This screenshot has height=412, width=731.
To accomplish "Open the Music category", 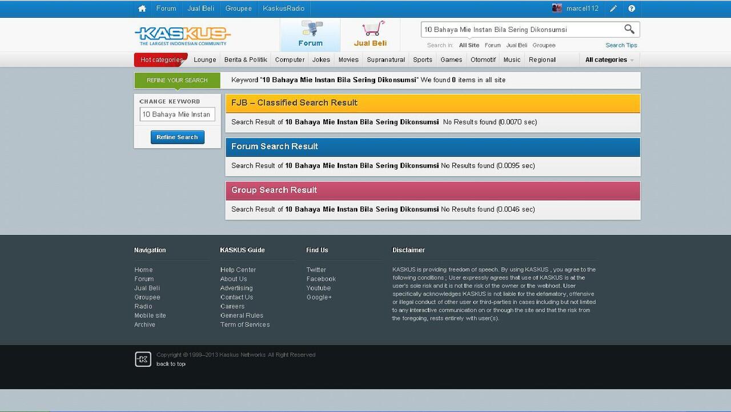I will coord(512,60).
